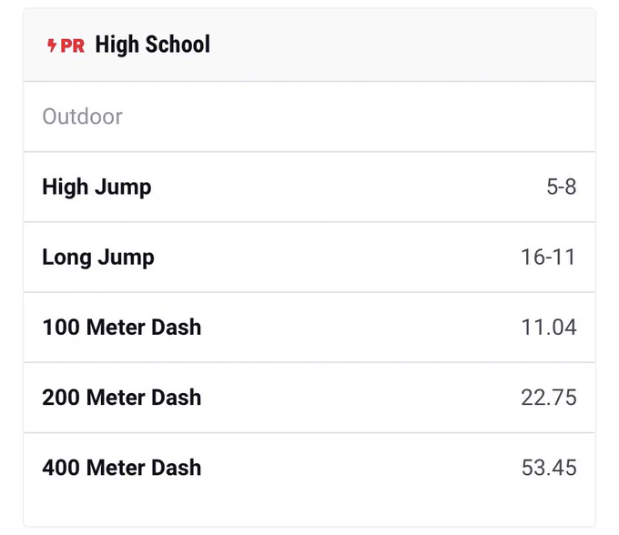The height and width of the screenshot is (535, 619).
Task: Open the Outdoor season section
Action: tap(82, 116)
